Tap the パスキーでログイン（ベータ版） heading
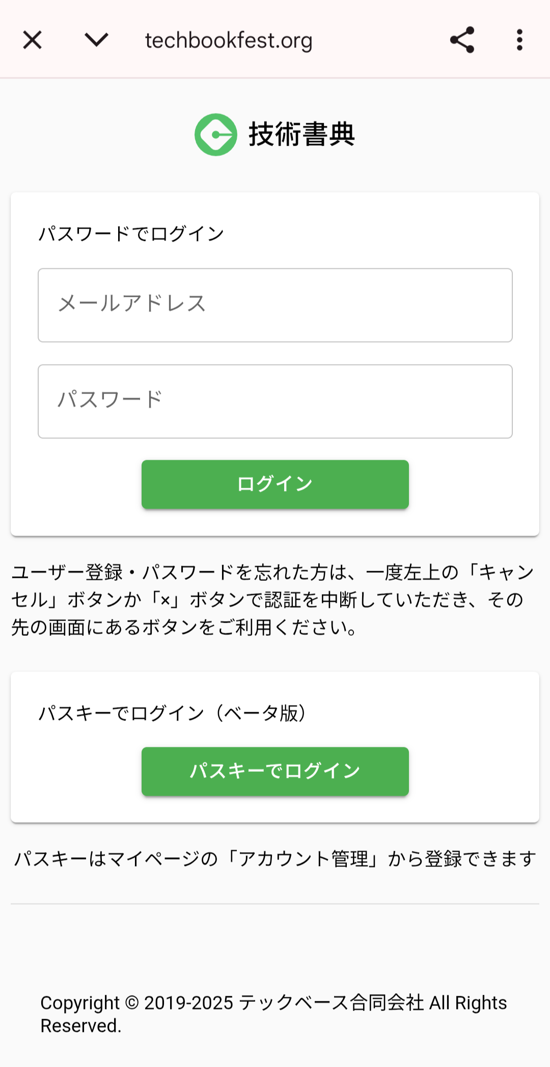The width and height of the screenshot is (550, 1067). (172, 713)
